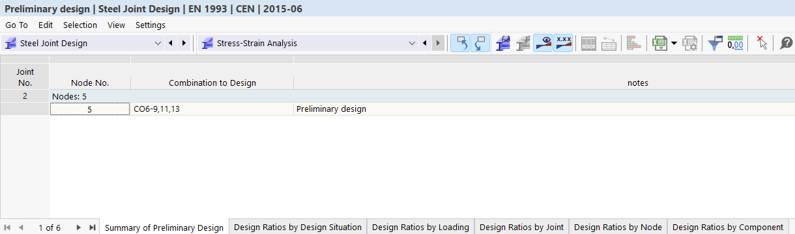Click the notes column header

(544, 83)
